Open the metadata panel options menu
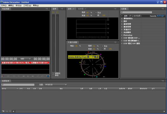The width and height of the screenshot is (167, 114). pos(165,9)
